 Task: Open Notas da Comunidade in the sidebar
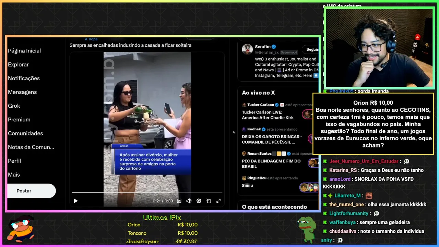pos(31,147)
